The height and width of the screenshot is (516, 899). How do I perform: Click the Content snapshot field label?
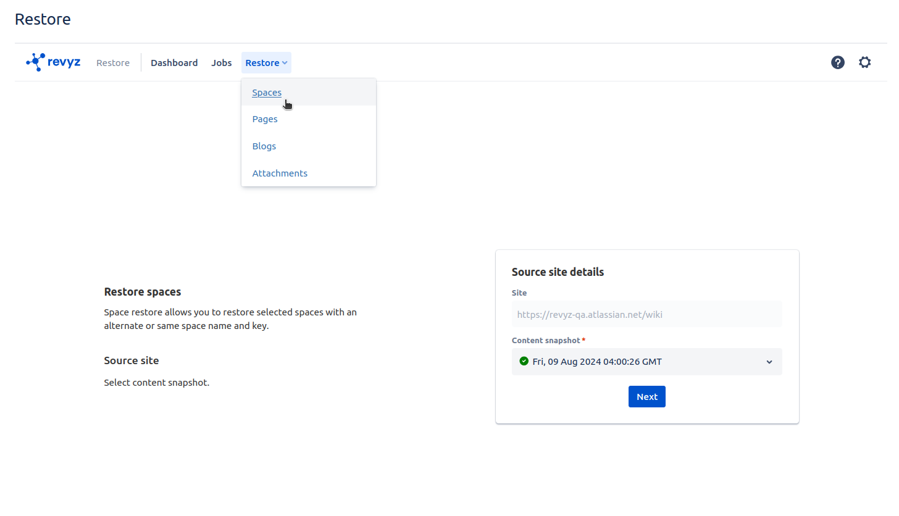[x=546, y=341]
